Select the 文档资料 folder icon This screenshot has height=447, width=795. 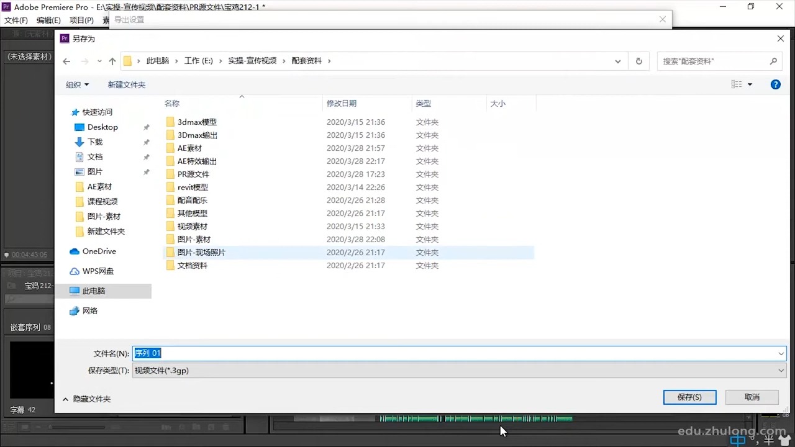click(x=171, y=265)
